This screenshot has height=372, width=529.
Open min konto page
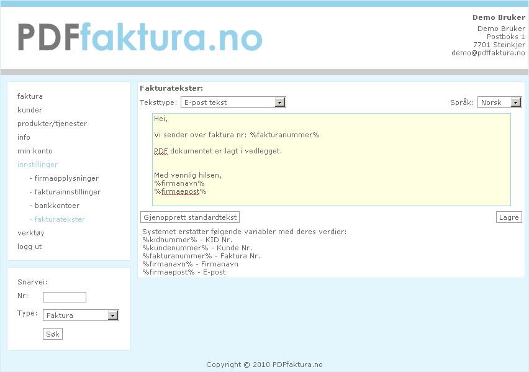tap(35, 151)
